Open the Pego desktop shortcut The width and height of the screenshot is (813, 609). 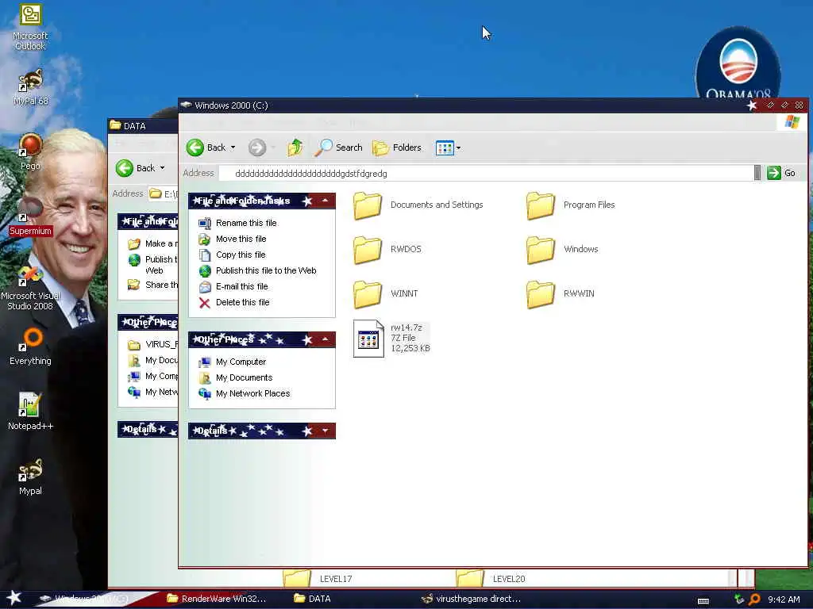30,151
